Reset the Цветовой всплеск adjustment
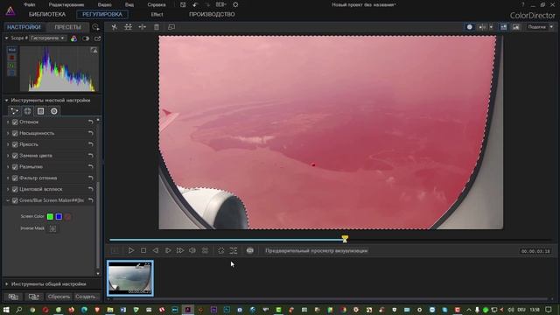560x315 pixels. coord(91,189)
